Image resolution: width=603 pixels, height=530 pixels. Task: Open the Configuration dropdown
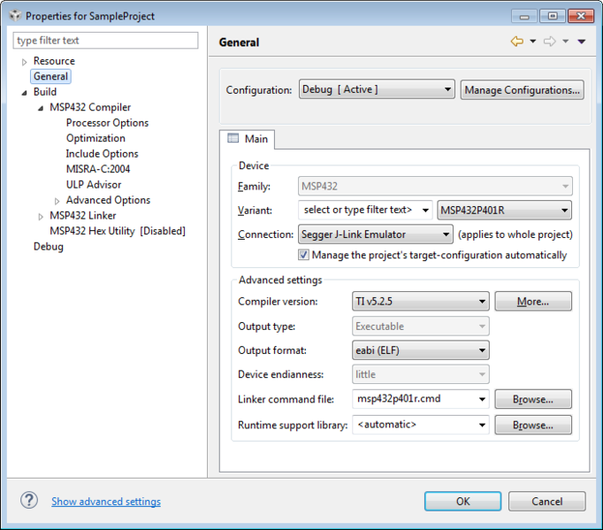[377, 89]
